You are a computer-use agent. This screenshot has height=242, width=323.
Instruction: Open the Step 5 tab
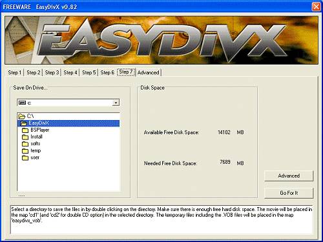coord(89,72)
